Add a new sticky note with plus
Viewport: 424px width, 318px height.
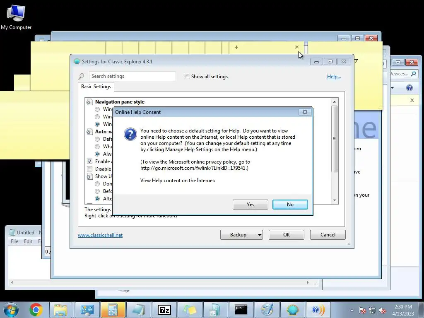tap(236, 47)
